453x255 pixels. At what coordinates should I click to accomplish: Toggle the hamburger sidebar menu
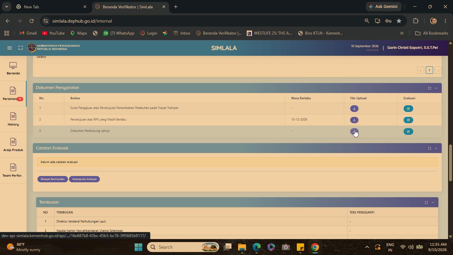10,48
